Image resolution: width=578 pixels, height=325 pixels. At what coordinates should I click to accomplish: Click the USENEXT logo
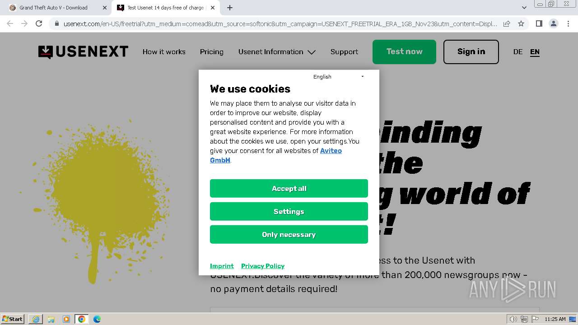[83, 52]
